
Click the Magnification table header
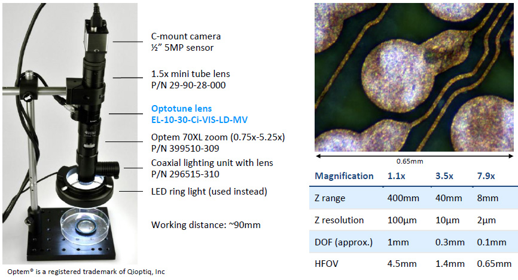[344, 176]
